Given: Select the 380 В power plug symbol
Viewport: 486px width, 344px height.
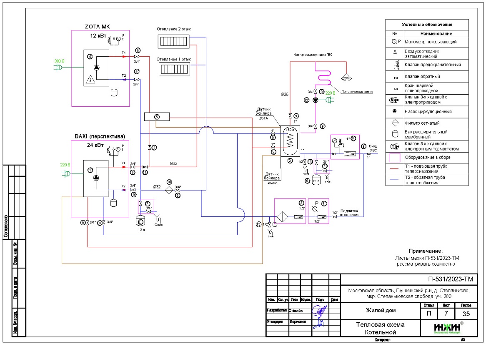Looking at the screenshot, I should (59, 67).
